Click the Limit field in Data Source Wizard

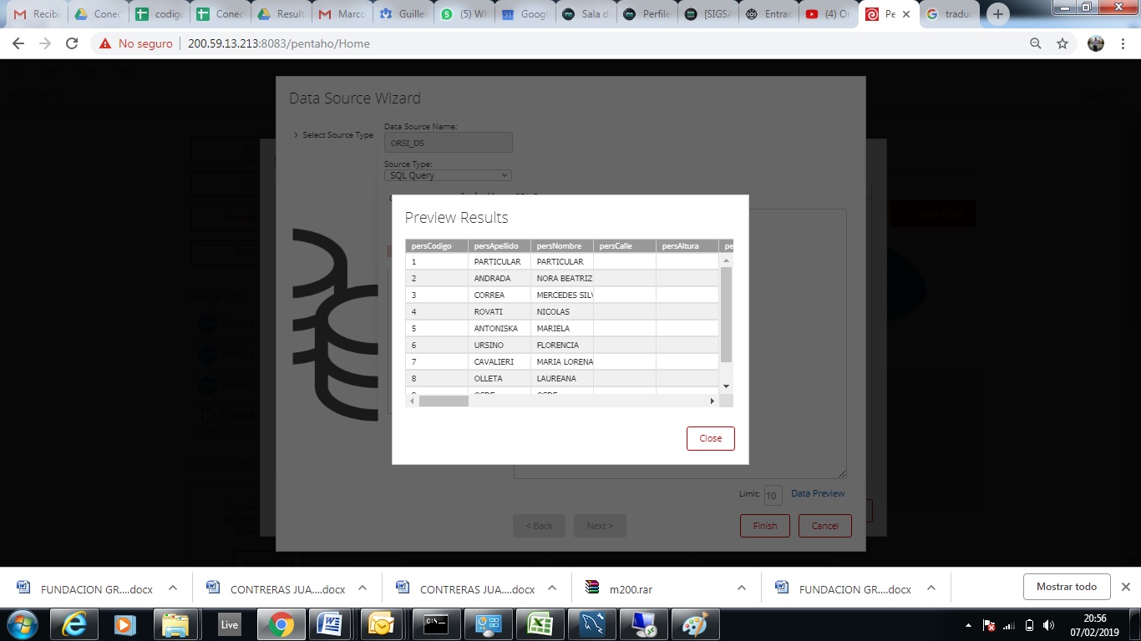tap(773, 495)
